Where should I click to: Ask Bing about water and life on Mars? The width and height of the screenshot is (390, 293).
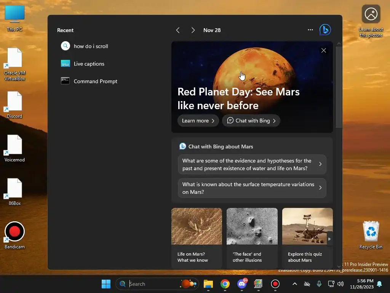(x=252, y=164)
